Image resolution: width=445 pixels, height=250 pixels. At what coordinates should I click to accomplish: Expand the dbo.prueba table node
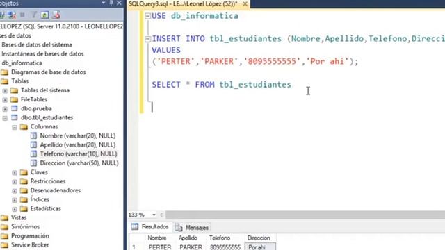coord(5,109)
